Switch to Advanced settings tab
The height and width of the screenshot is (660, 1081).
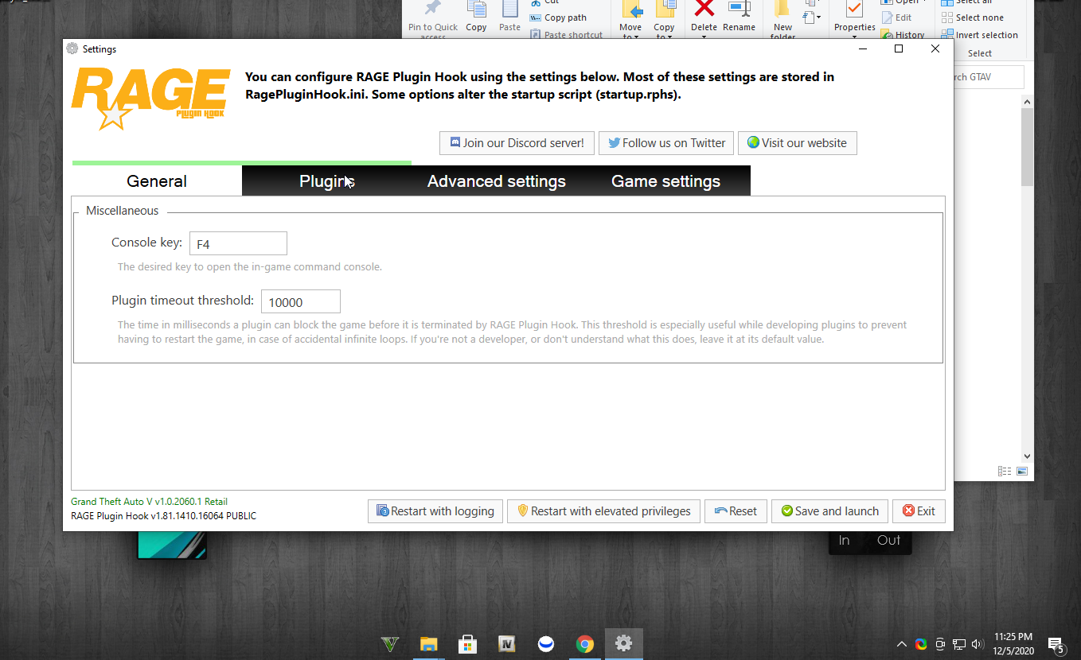[x=497, y=181]
